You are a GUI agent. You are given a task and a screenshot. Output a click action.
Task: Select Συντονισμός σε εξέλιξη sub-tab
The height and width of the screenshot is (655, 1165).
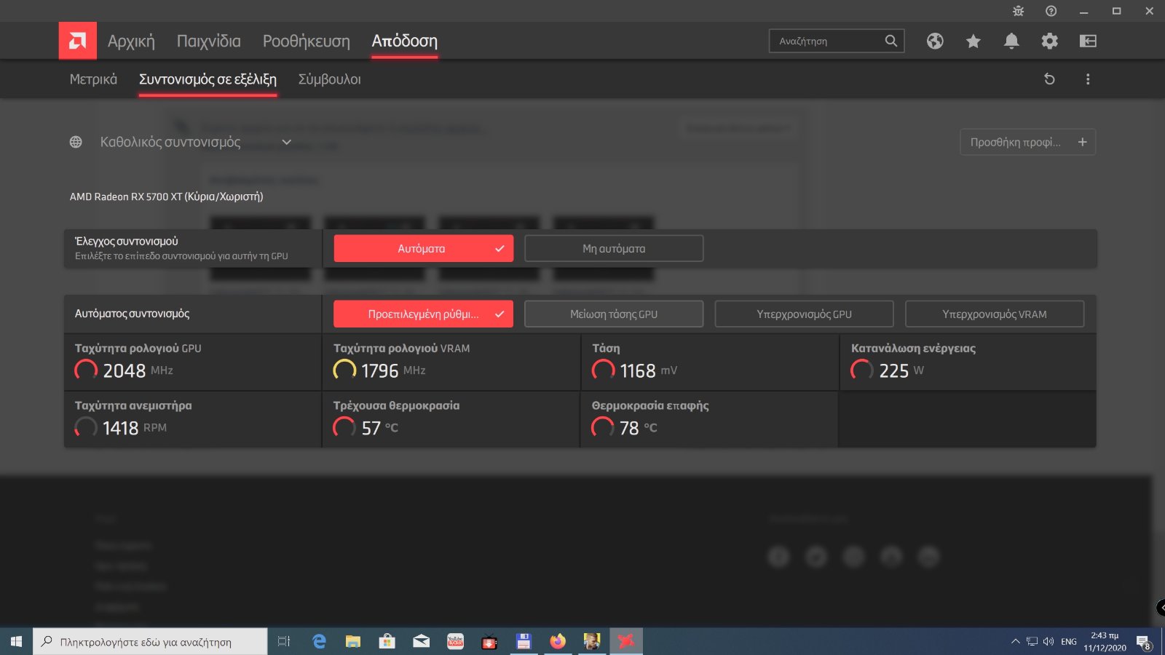(208, 79)
